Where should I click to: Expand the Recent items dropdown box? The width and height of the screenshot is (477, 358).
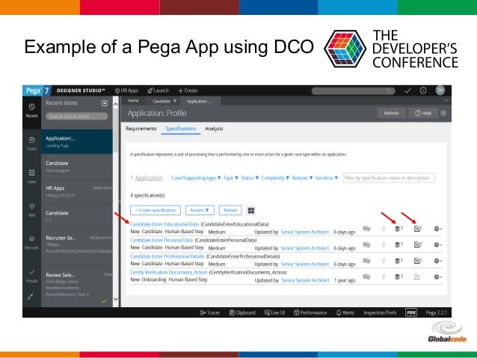click(x=105, y=103)
